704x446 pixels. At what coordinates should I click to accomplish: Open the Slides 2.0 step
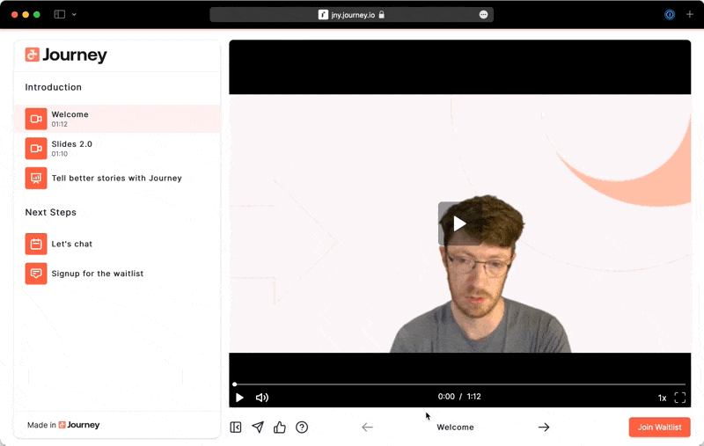coord(118,149)
